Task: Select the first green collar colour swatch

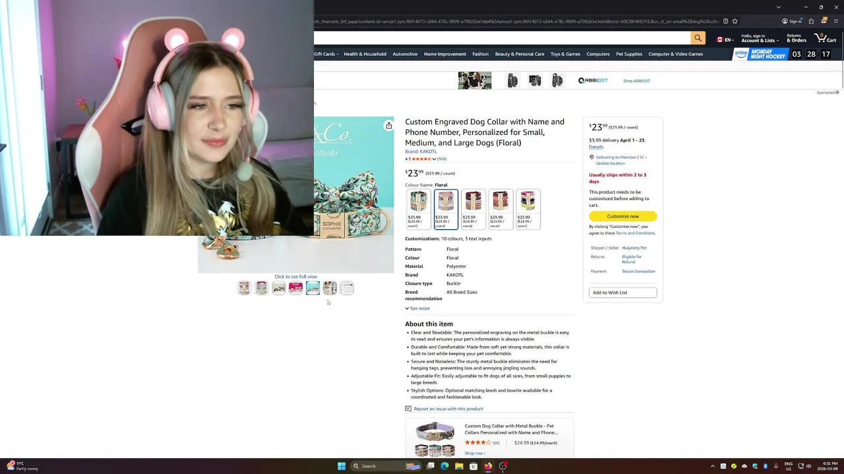Action: 418,209
